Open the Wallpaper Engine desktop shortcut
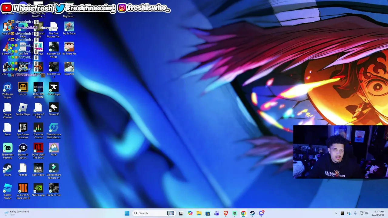This screenshot has width=388, height=218. [8, 91]
